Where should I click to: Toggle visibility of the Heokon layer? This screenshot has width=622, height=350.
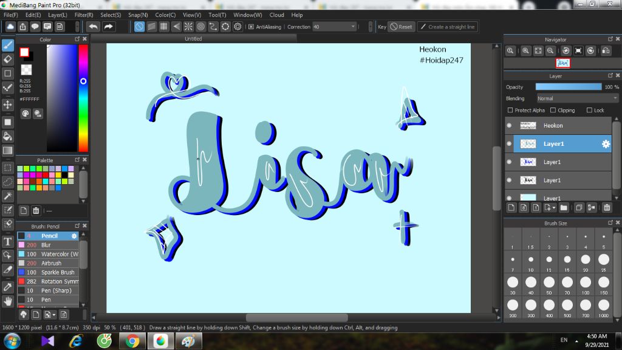point(509,125)
